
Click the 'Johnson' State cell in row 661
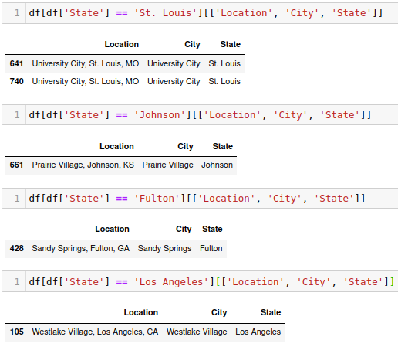tap(217, 165)
